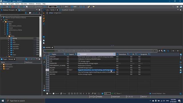
Task: Collapse the Databases folder node
Action: coord(3,22)
